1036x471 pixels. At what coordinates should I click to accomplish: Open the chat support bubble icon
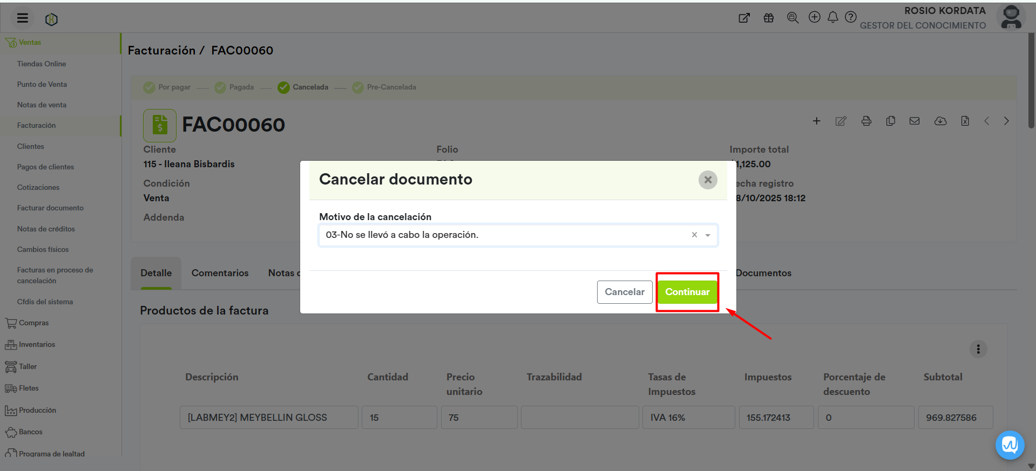click(x=1009, y=445)
